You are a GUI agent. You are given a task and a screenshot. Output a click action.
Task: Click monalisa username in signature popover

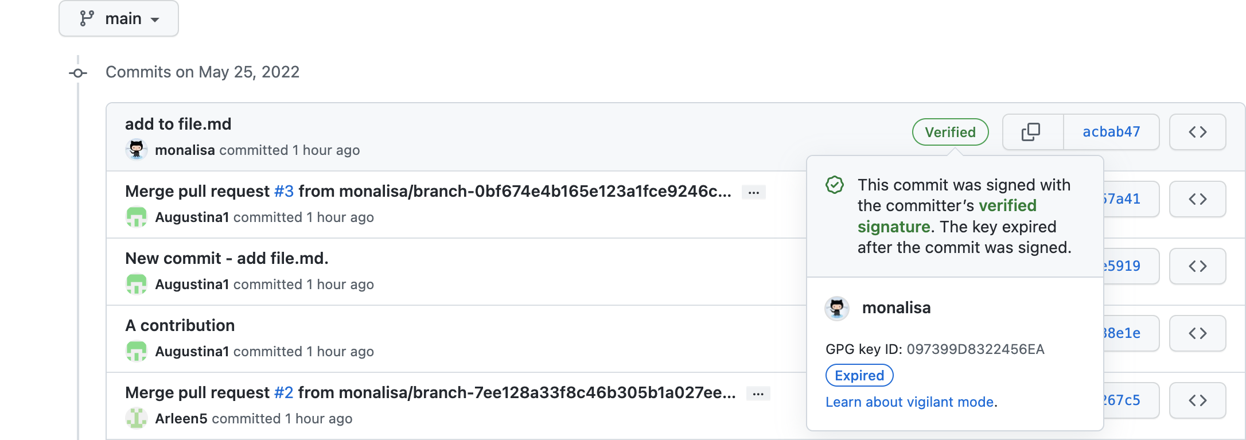(895, 307)
